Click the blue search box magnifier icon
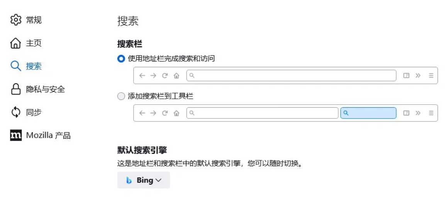Viewport: 446px width, 198px height. click(346, 113)
